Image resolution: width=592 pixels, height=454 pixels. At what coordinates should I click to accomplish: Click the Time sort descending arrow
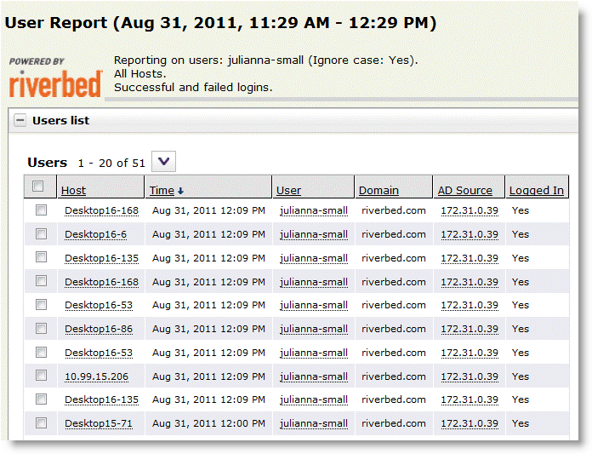tap(180, 191)
